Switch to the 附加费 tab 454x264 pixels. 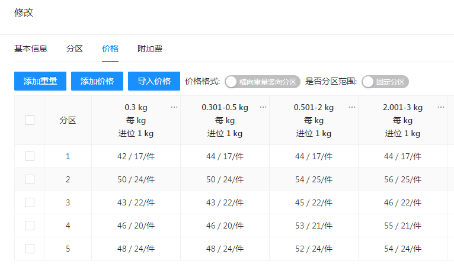tap(150, 49)
